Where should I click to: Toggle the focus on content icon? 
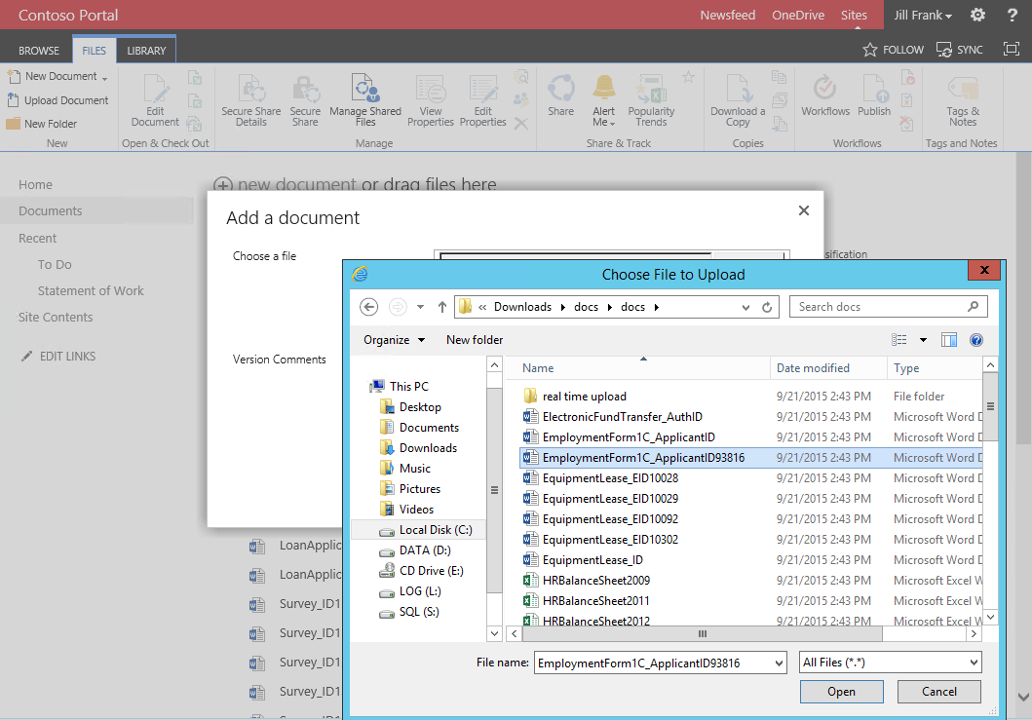click(1011, 49)
